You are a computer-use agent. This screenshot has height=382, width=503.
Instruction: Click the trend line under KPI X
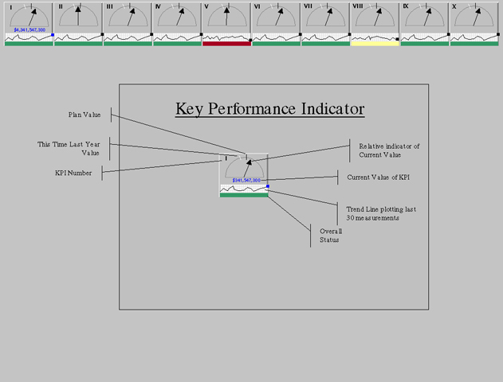click(x=474, y=37)
